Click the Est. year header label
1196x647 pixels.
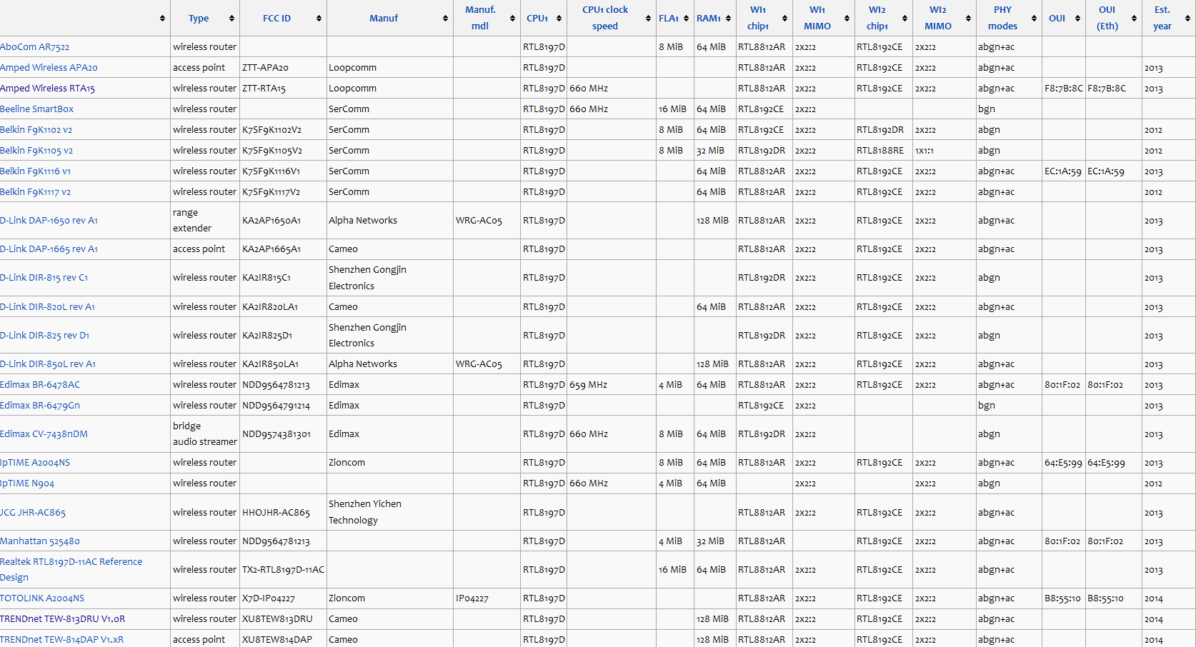tap(1162, 18)
